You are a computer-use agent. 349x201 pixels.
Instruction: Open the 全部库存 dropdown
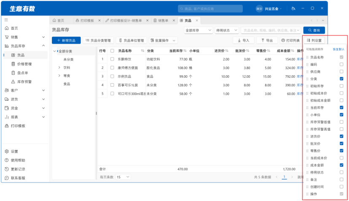pos(199,30)
